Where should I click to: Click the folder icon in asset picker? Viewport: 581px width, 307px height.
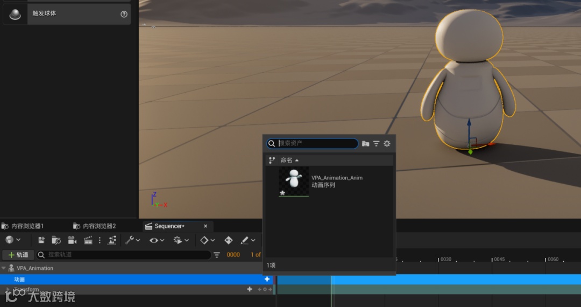tap(365, 143)
